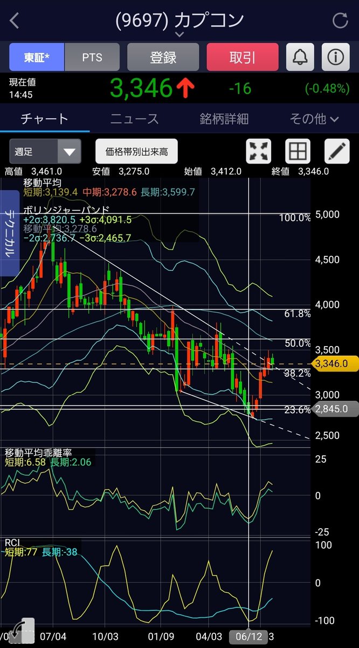Tap the 23.6% Fibonacci label
Viewport: 359px width, 648px height.
pyautogui.click(x=298, y=409)
